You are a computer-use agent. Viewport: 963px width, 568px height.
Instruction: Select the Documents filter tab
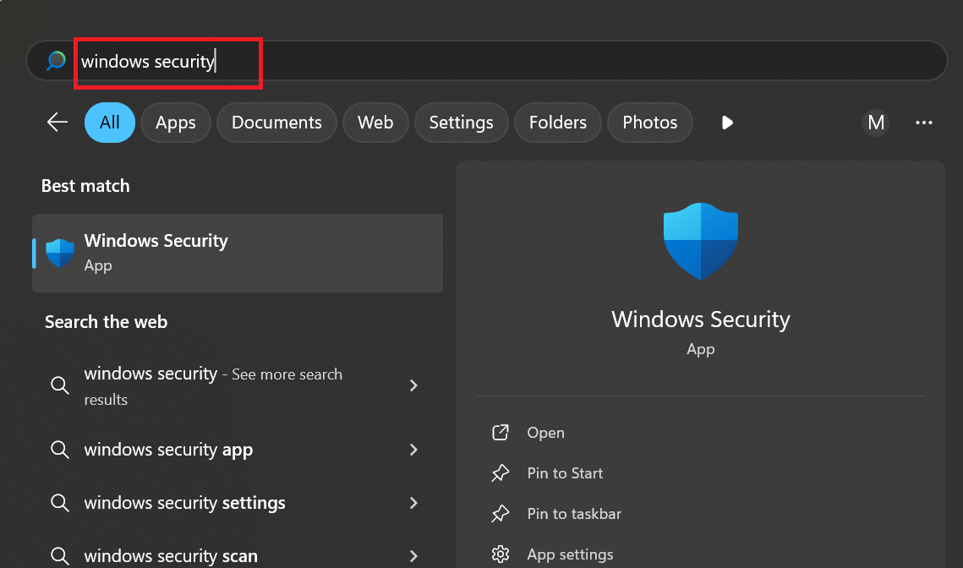click(x=276, y=123)
